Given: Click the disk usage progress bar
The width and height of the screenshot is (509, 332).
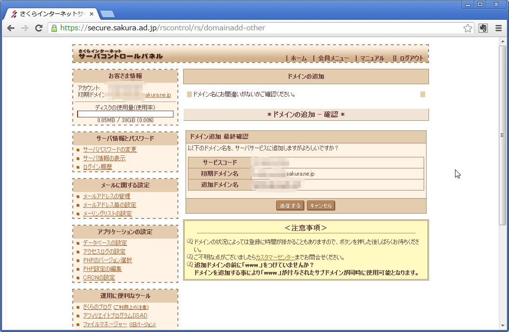Looking at the screenshot, I should pyautogui.click(x=125, y=114).
